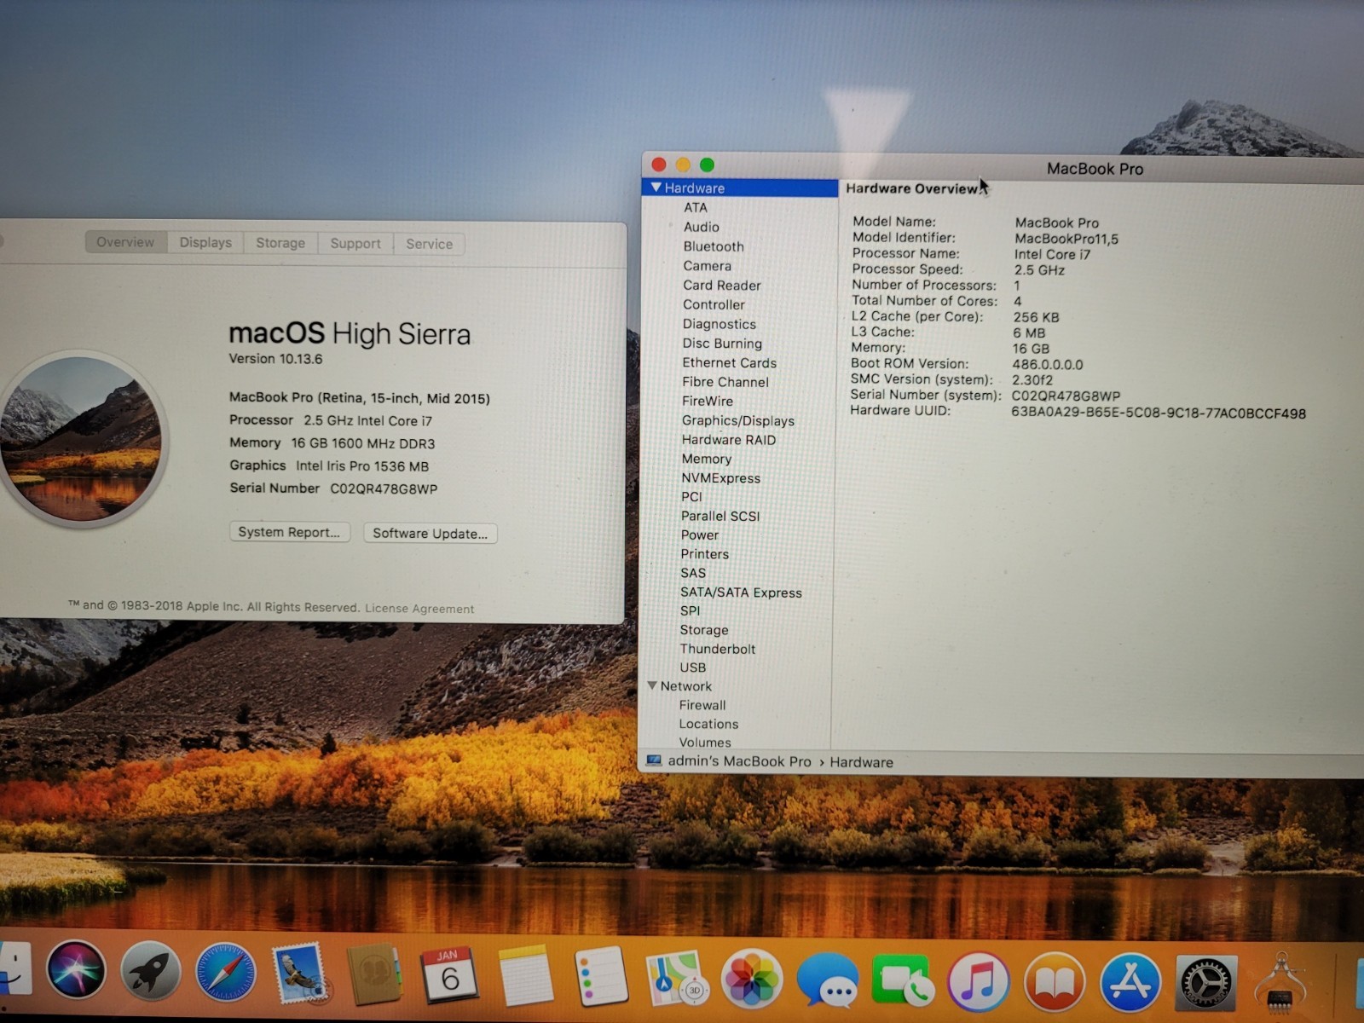Switch to the Overview tab

tap(125, 242)
